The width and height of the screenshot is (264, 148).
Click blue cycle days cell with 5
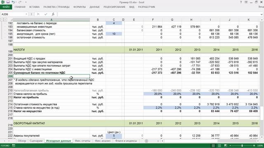pyautogui.click(x=114, y=136)
